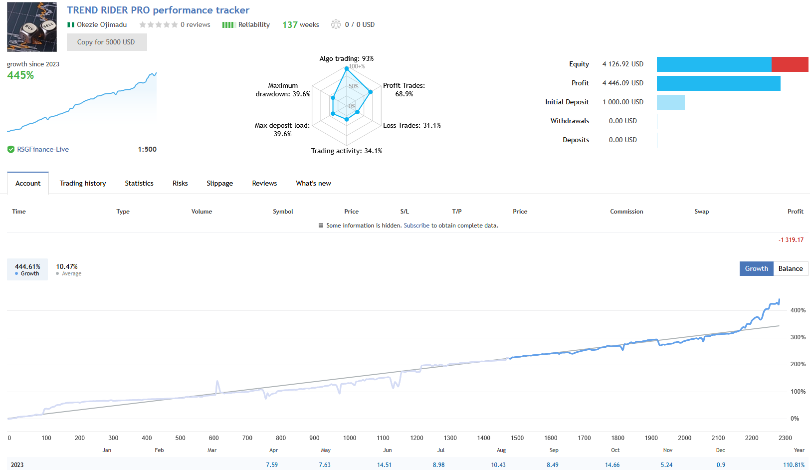Click the TREND RIDER PRO dice avatar image

(31, 26)
